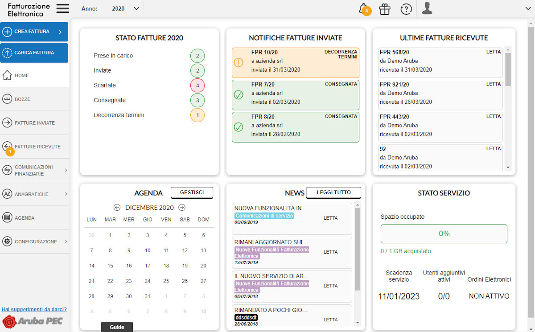
Task: Click the Leggi Tutto news button
Action: coord(333,193)
